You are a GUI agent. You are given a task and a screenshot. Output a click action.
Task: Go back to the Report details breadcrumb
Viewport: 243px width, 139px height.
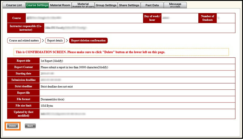(55, 40)
